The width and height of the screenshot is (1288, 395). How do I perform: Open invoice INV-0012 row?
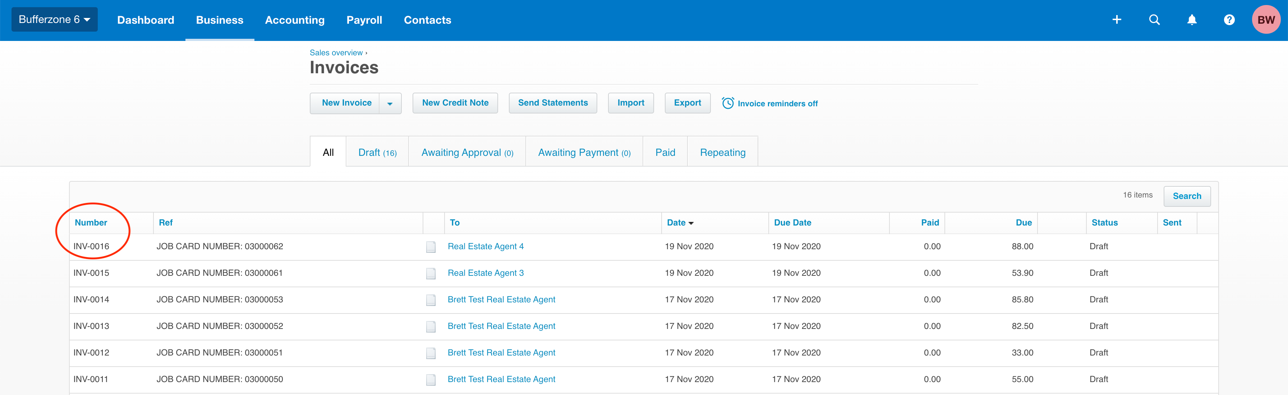644,353
